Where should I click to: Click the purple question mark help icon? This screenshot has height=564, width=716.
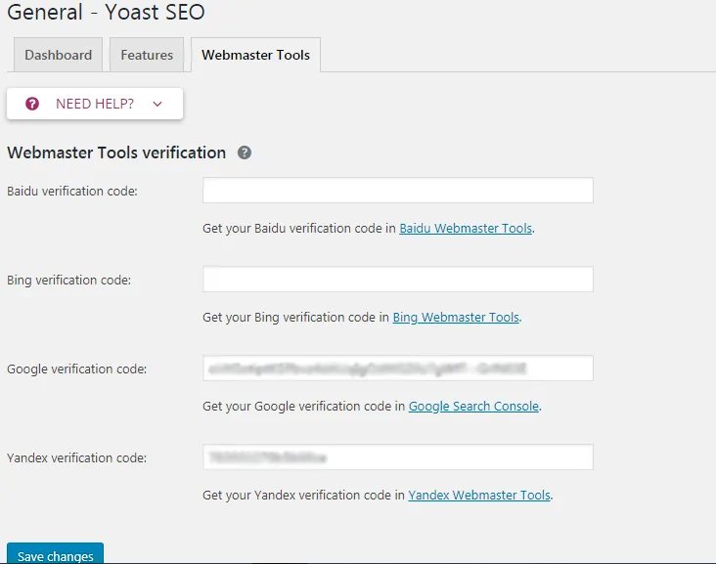tap(32, 104)
